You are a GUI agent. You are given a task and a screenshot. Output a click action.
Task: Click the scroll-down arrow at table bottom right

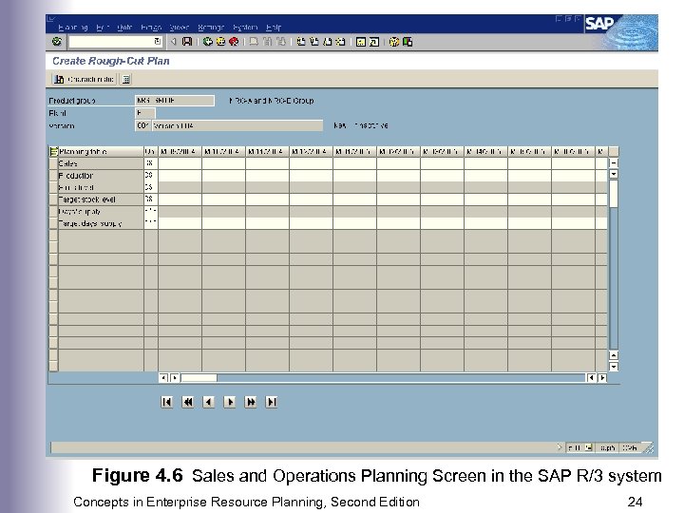[x=614, y=367]
